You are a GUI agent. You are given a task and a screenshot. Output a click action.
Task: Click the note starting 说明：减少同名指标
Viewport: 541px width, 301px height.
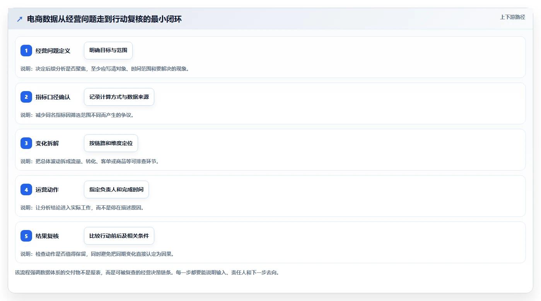tap(77, 115)
